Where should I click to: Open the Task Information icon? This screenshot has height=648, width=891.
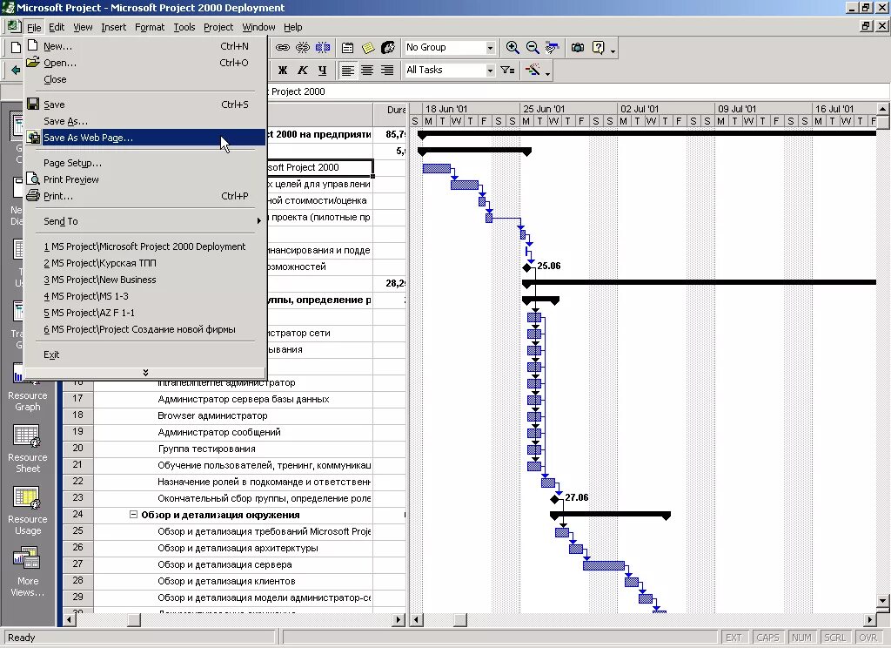tap(347, 48)
